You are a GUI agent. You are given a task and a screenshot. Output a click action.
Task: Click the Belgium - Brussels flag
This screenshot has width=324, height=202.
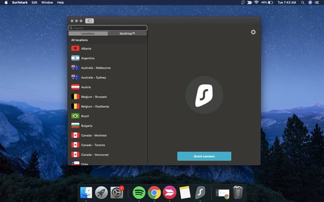[x=75, y=97]
